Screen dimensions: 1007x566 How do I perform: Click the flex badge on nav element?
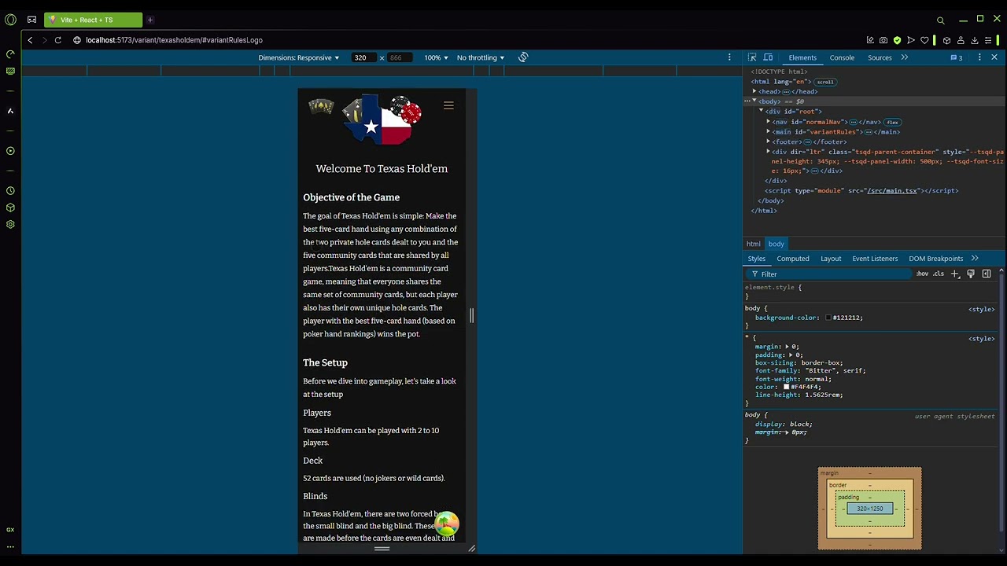pyautogui.click(x=892, y=123)
